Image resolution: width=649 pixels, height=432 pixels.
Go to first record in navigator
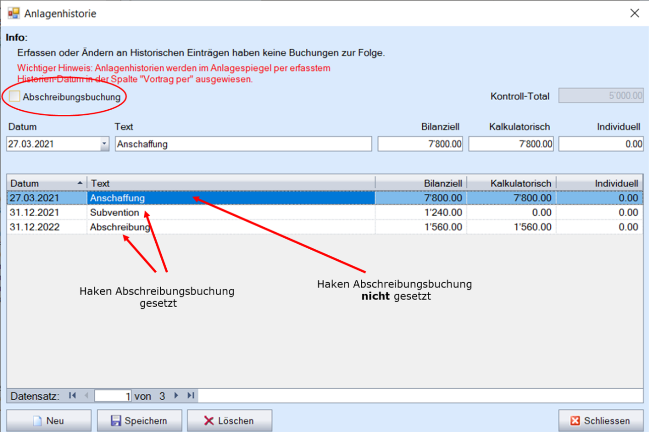72,396
